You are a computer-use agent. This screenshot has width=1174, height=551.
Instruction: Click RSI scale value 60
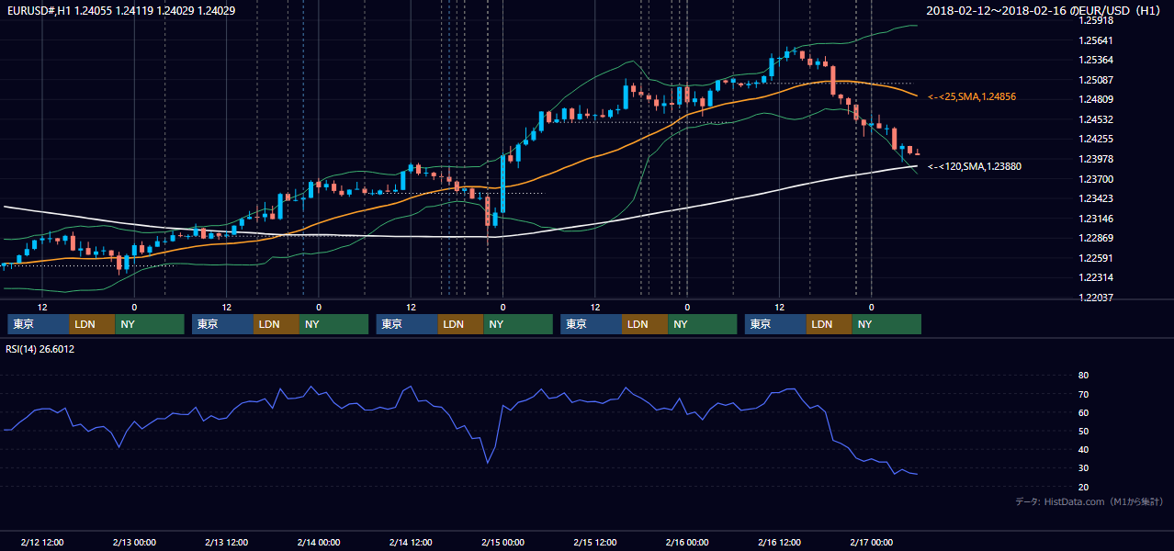tap(1083, 412)
